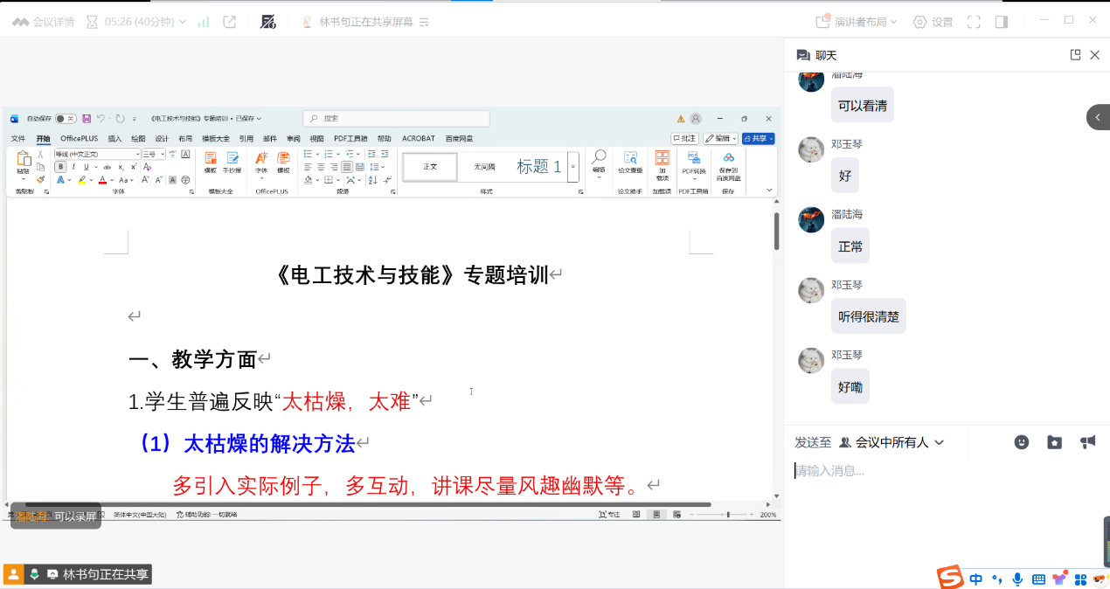Switch to the PDF工具箱 ribbon tab
This screenshot has width=1110, height=589.
[x=350, y=138]
